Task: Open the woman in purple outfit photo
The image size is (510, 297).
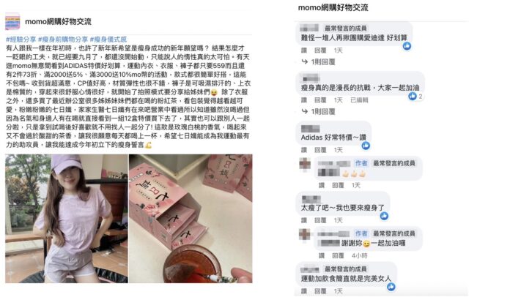Action: (x=67, y=219)
